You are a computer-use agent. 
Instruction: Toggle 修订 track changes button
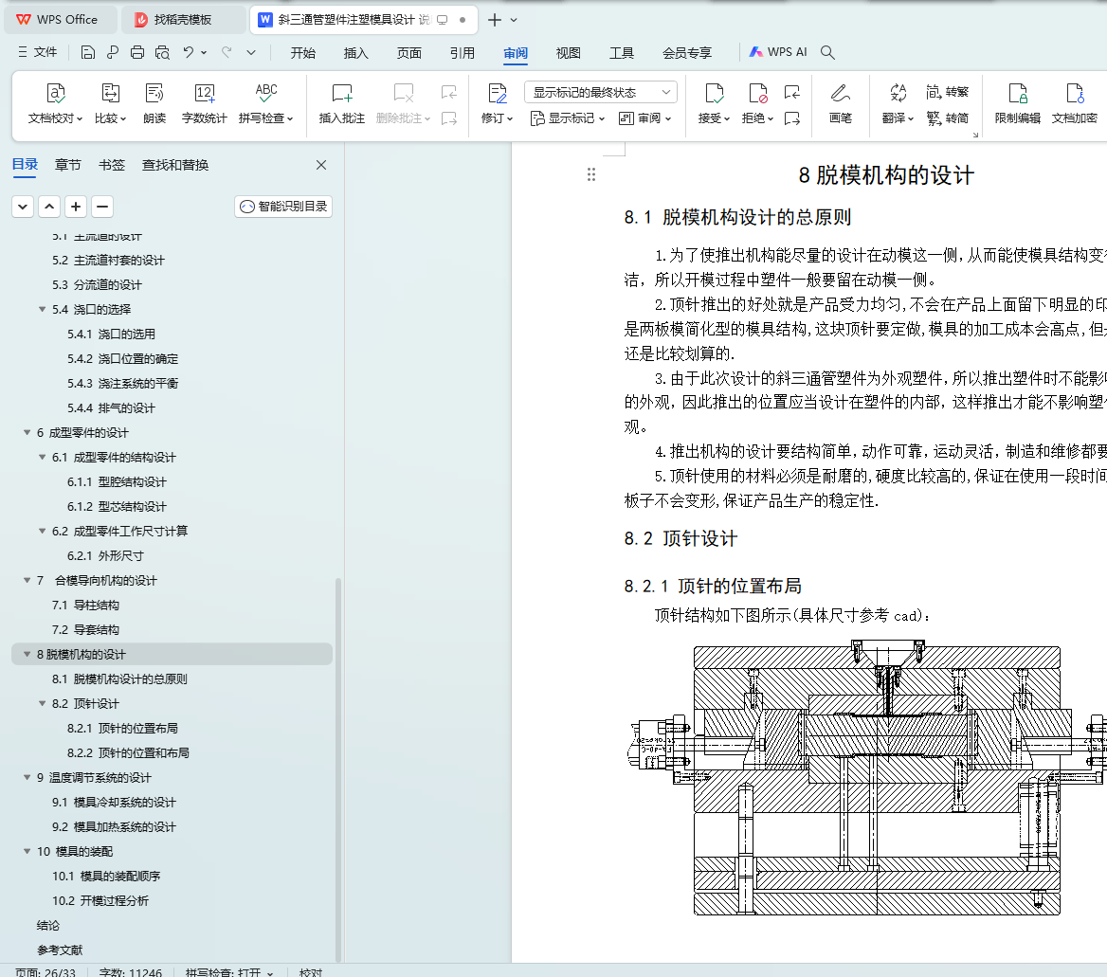click(497, 94)
